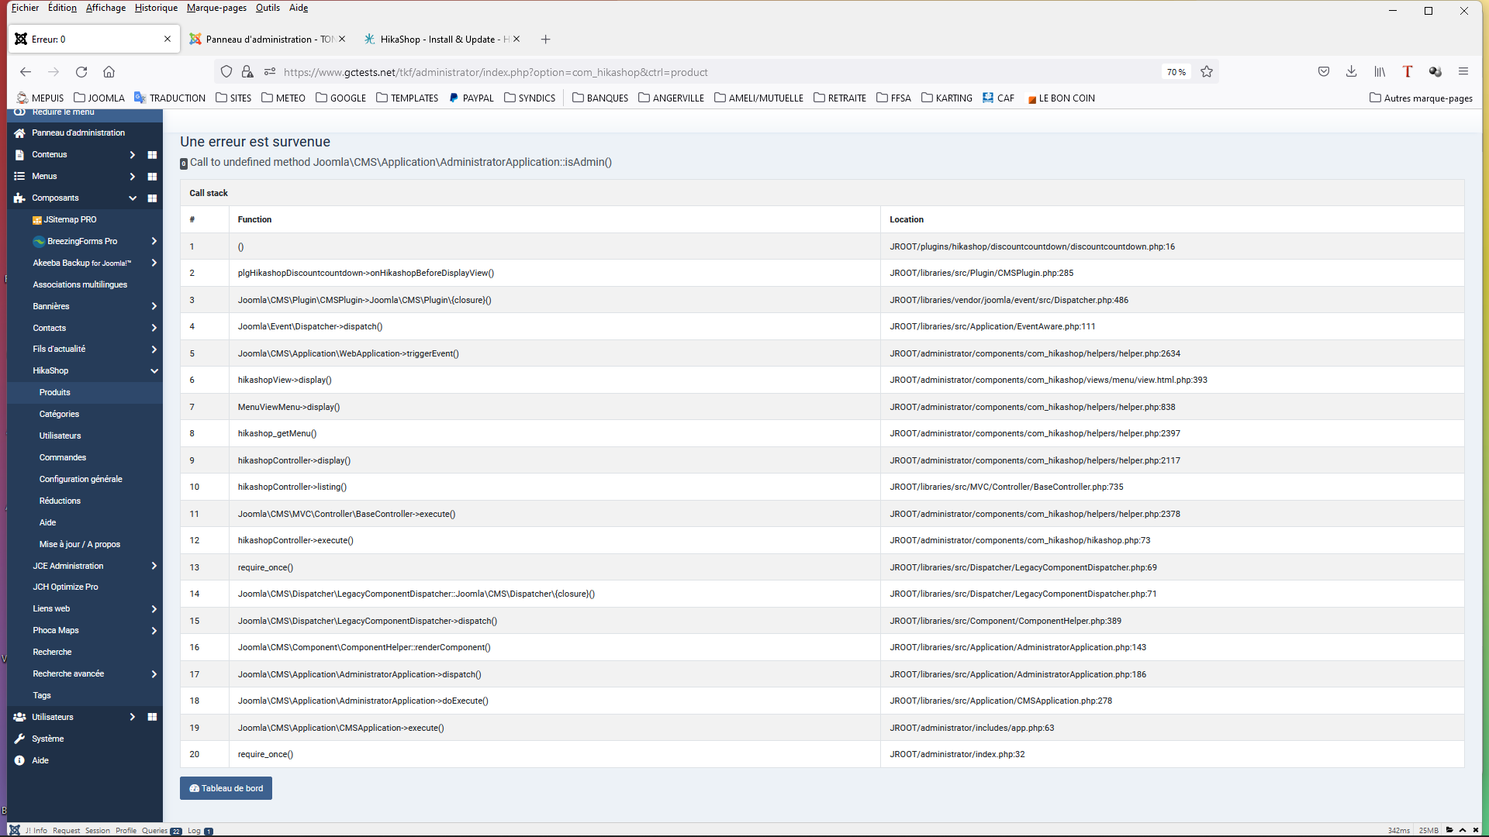Save page to Pocket
1489x837 pixels.
pos(1324,72)
